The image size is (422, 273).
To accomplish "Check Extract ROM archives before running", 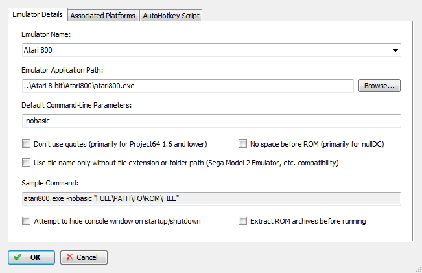I will (x=242, y=221).
